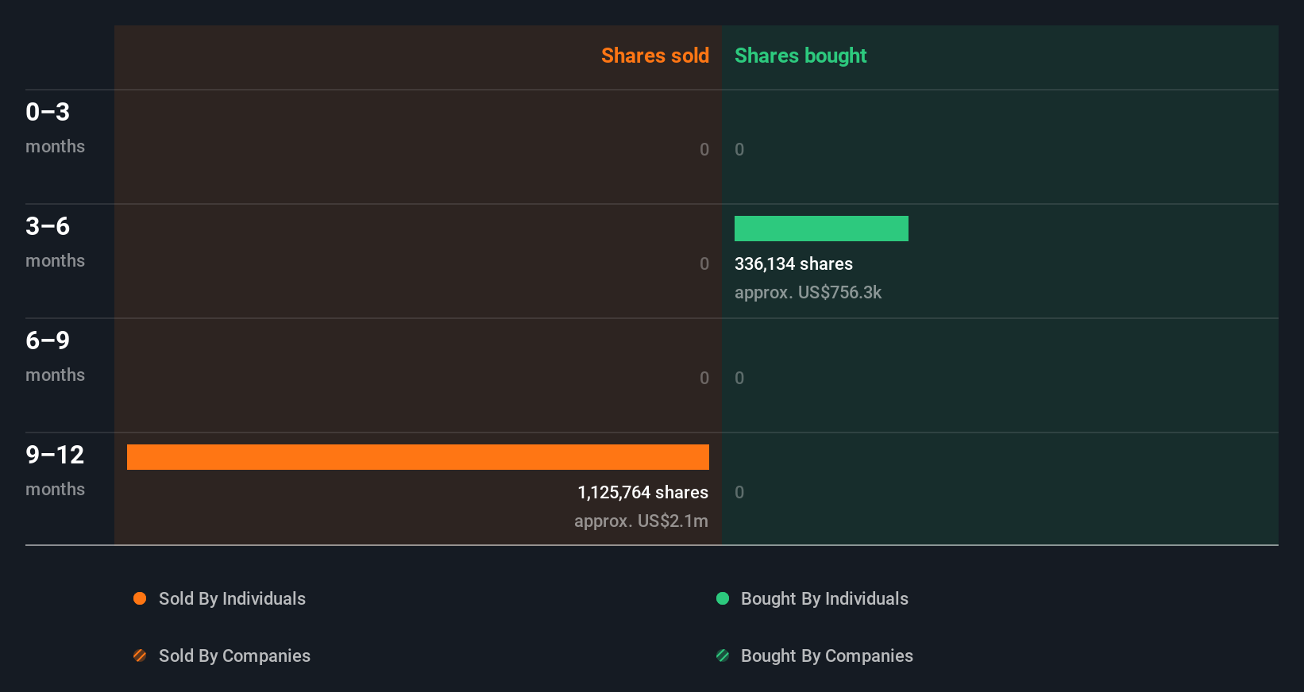Toggle the Sold By Individuals legend label
1304x692 pixels.
(232, 598)
